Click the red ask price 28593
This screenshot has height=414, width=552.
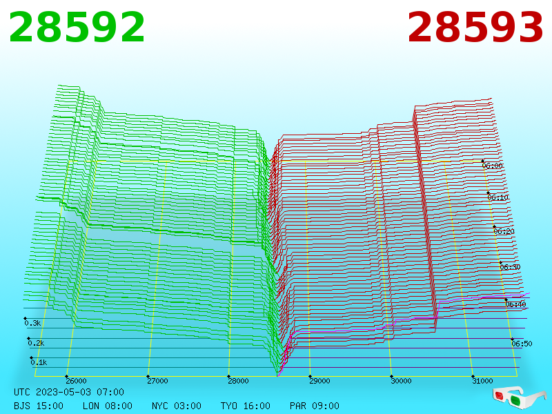(x=475, y=28)
